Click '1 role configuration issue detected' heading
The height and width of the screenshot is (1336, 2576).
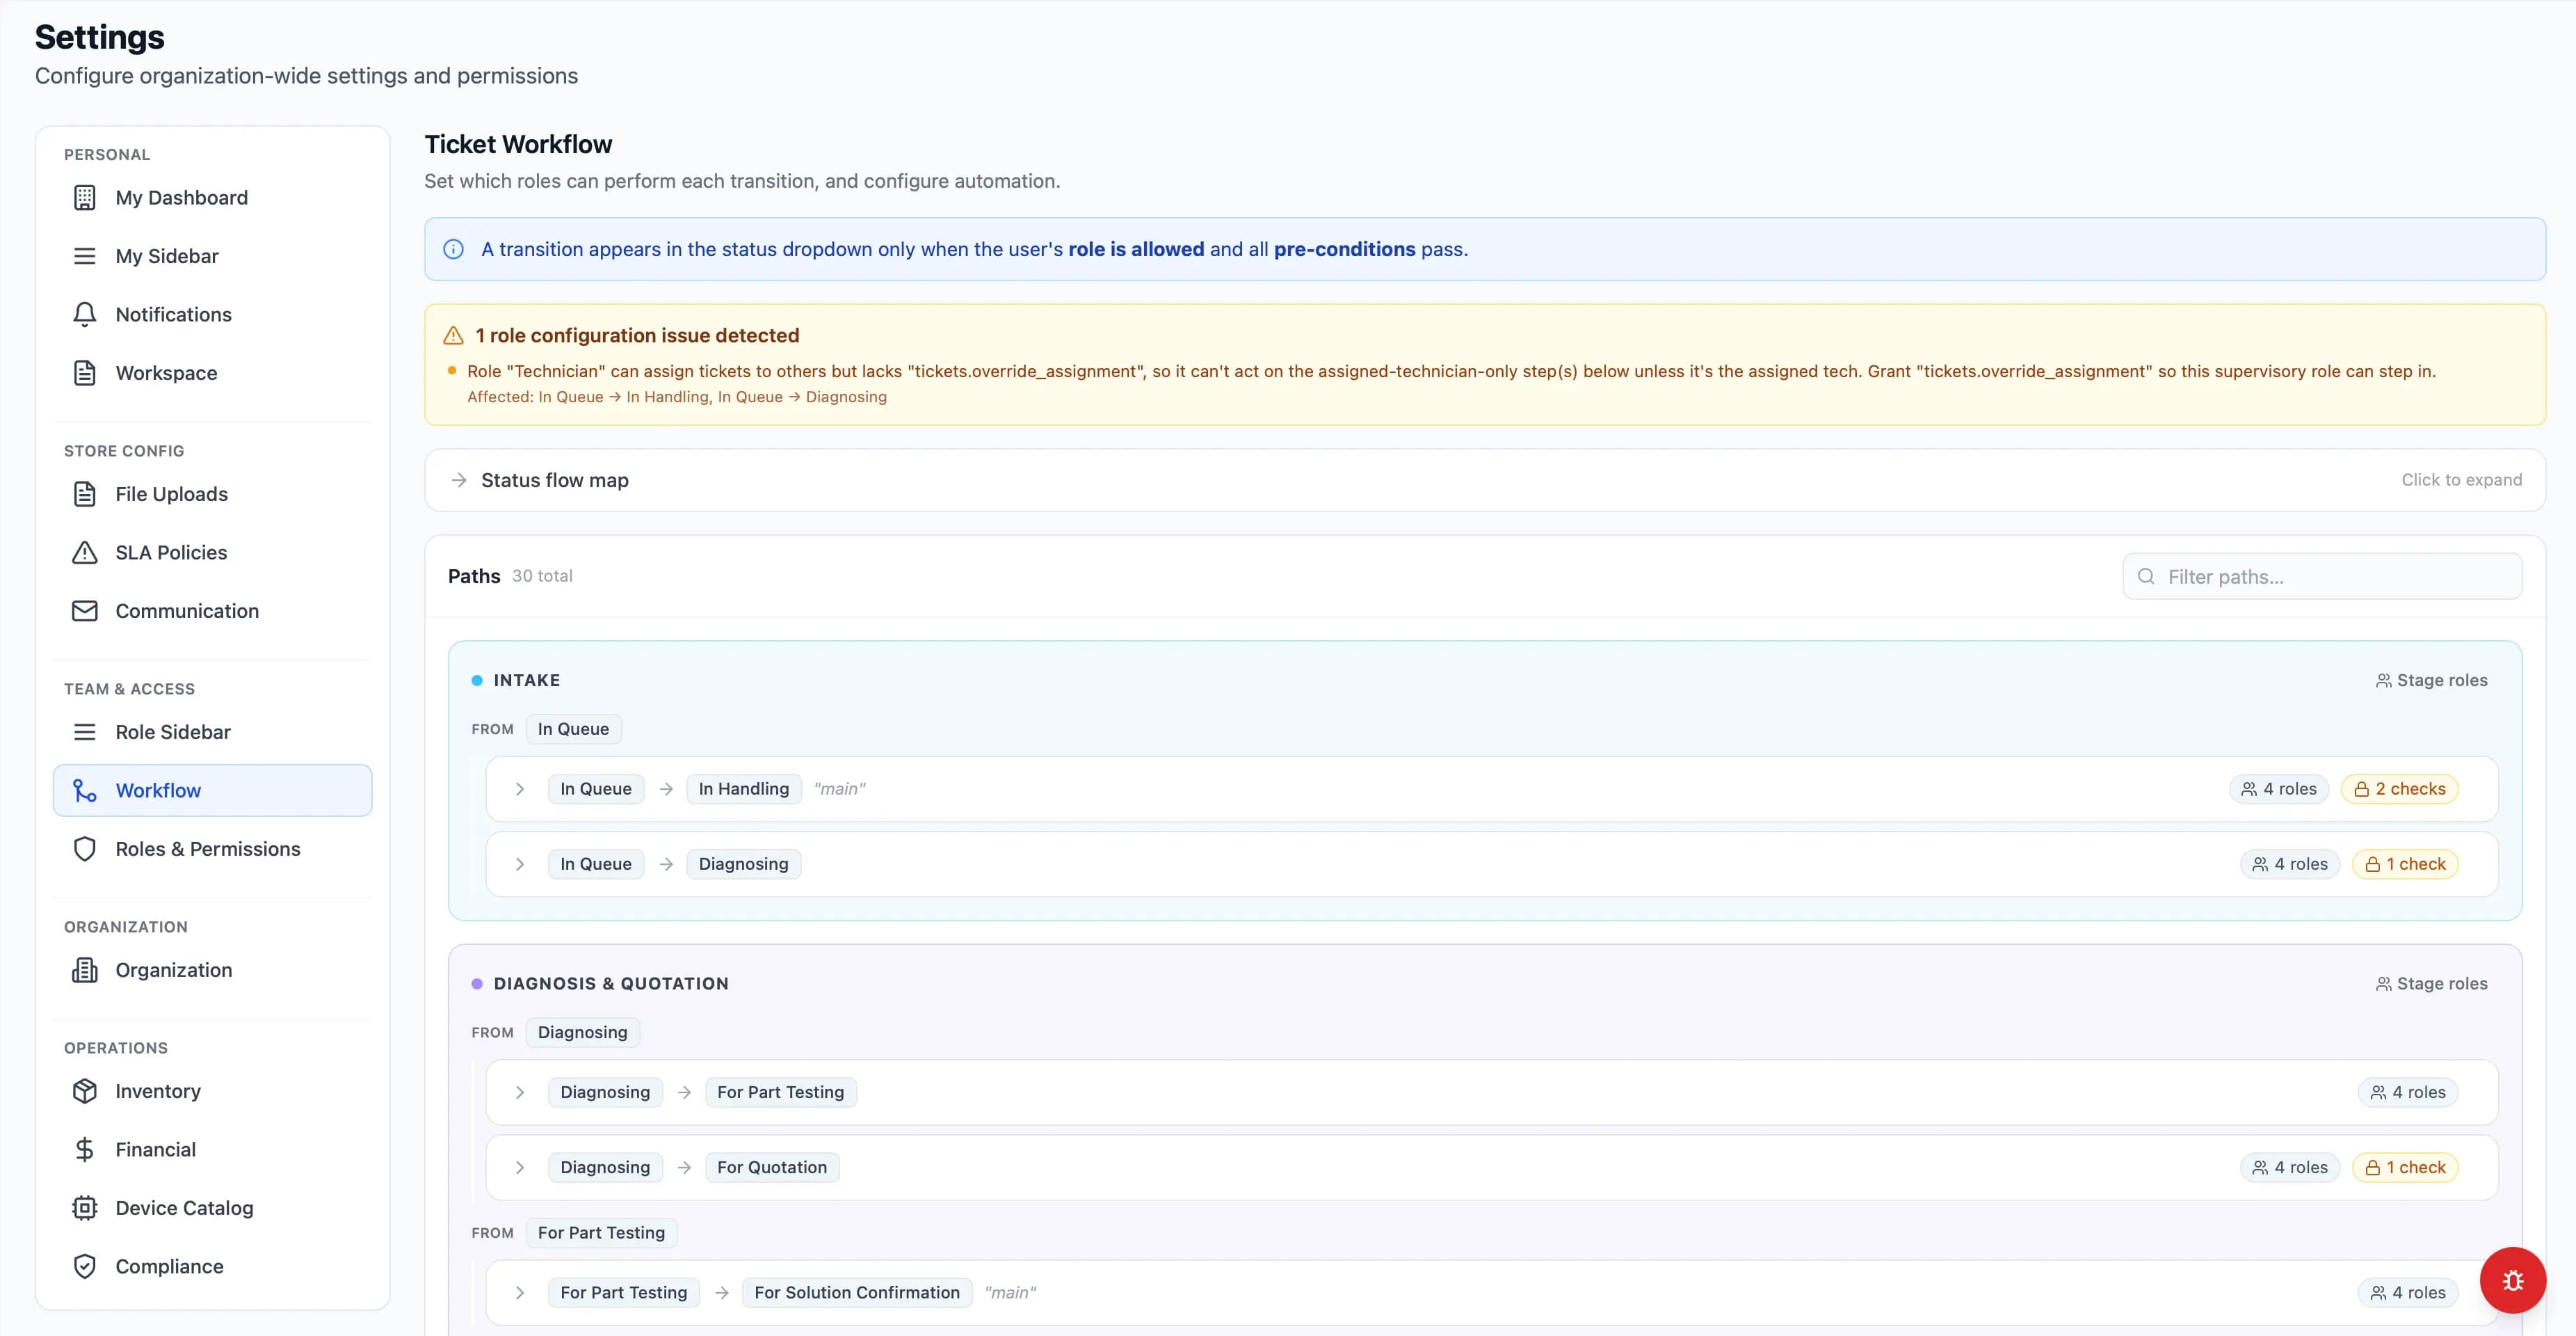point(637,335)
